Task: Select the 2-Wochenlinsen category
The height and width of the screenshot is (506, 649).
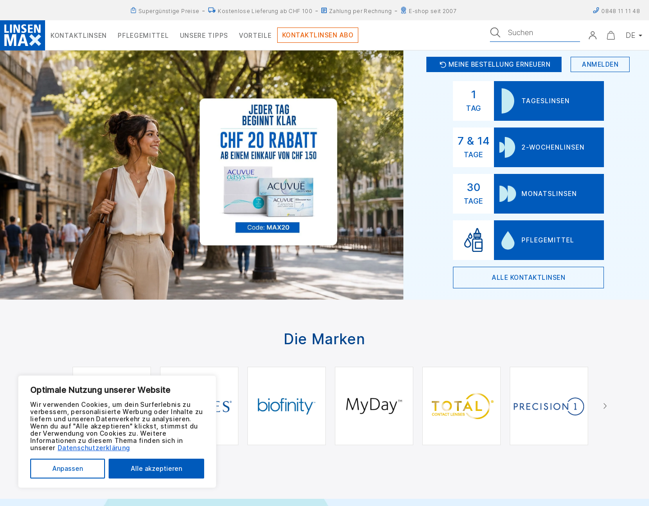Action: click(549, 147)
